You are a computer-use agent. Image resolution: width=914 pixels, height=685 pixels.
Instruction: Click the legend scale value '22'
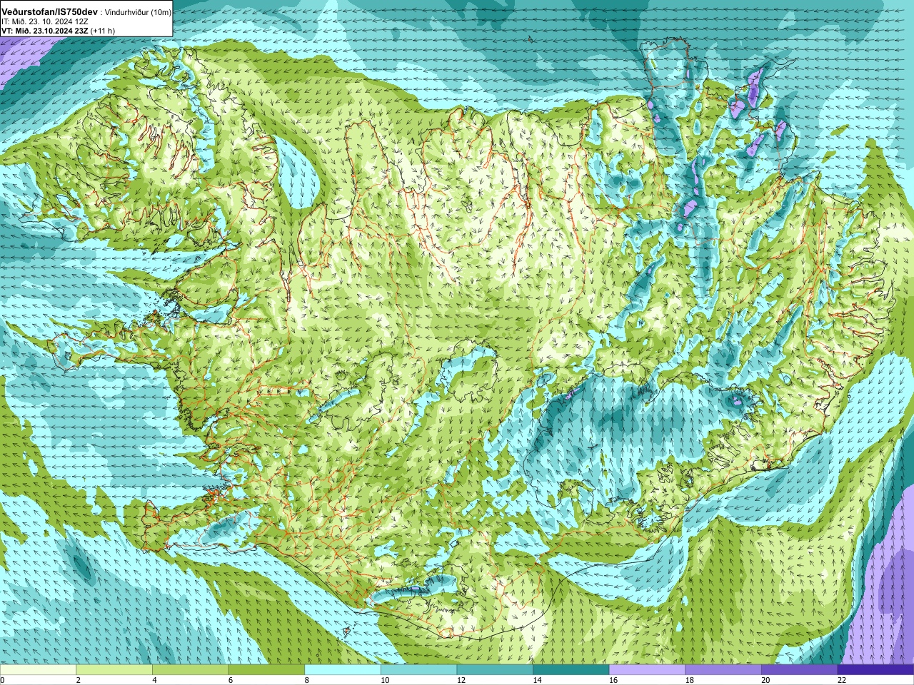(x=842, y=680)
